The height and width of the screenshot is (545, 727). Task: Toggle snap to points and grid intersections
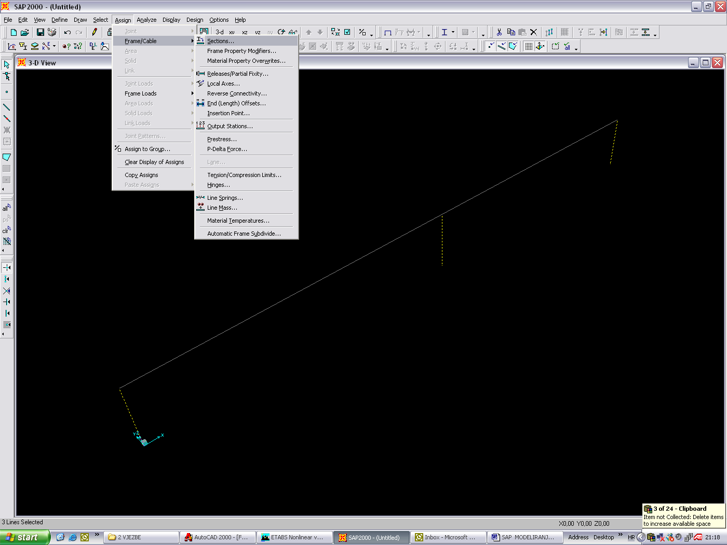7,267
